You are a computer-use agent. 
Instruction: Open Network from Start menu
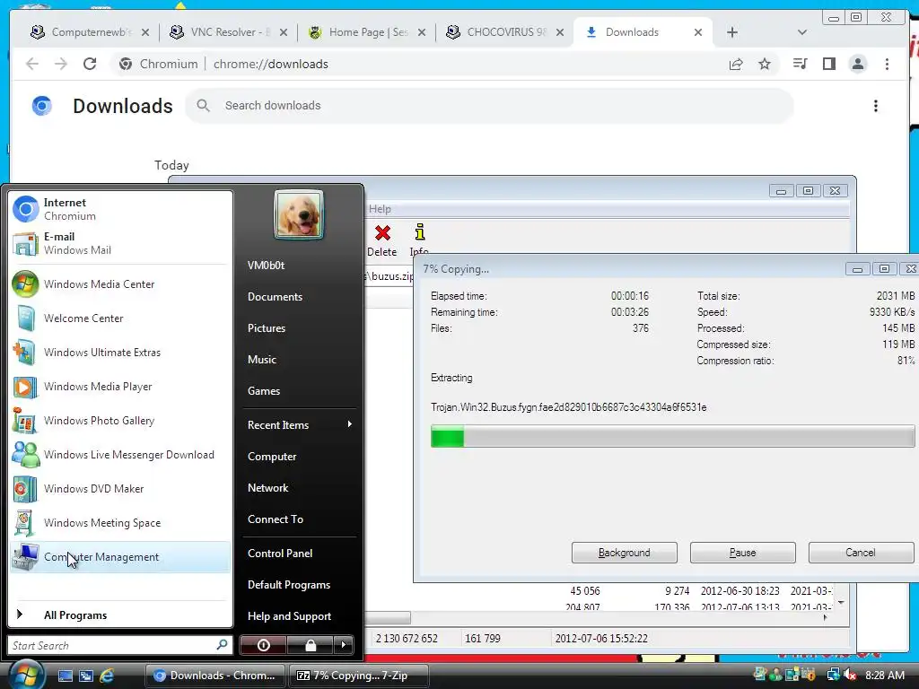(x=299, y=487)
